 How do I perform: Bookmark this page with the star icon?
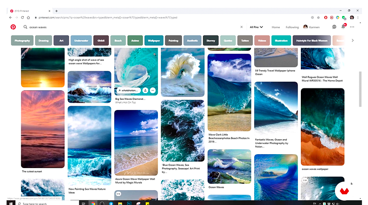click(319, 17)
